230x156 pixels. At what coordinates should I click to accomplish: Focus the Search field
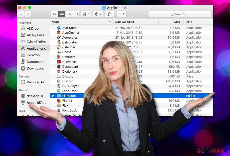pyautogui.click(x=180, y=14)
